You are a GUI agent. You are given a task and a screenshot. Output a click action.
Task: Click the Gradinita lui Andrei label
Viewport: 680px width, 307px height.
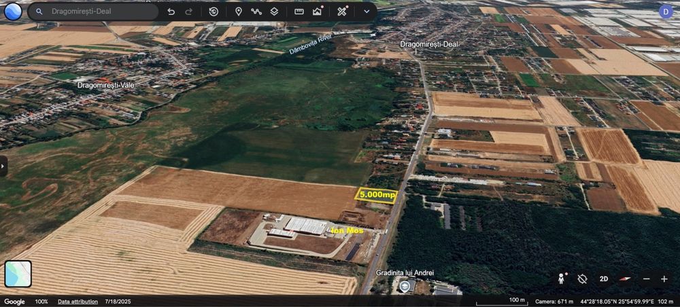(x=405, y=273)
